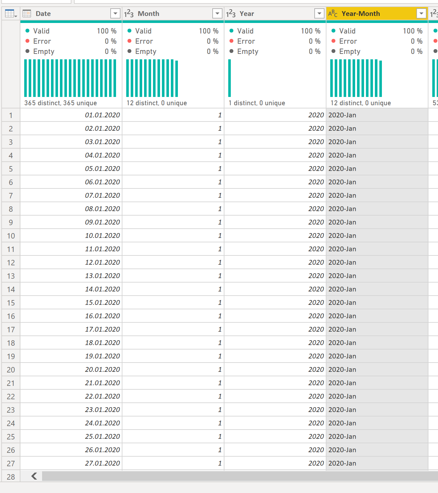Select the cell with date 20.01.2020
438x493 pixels.
(71, 370)
